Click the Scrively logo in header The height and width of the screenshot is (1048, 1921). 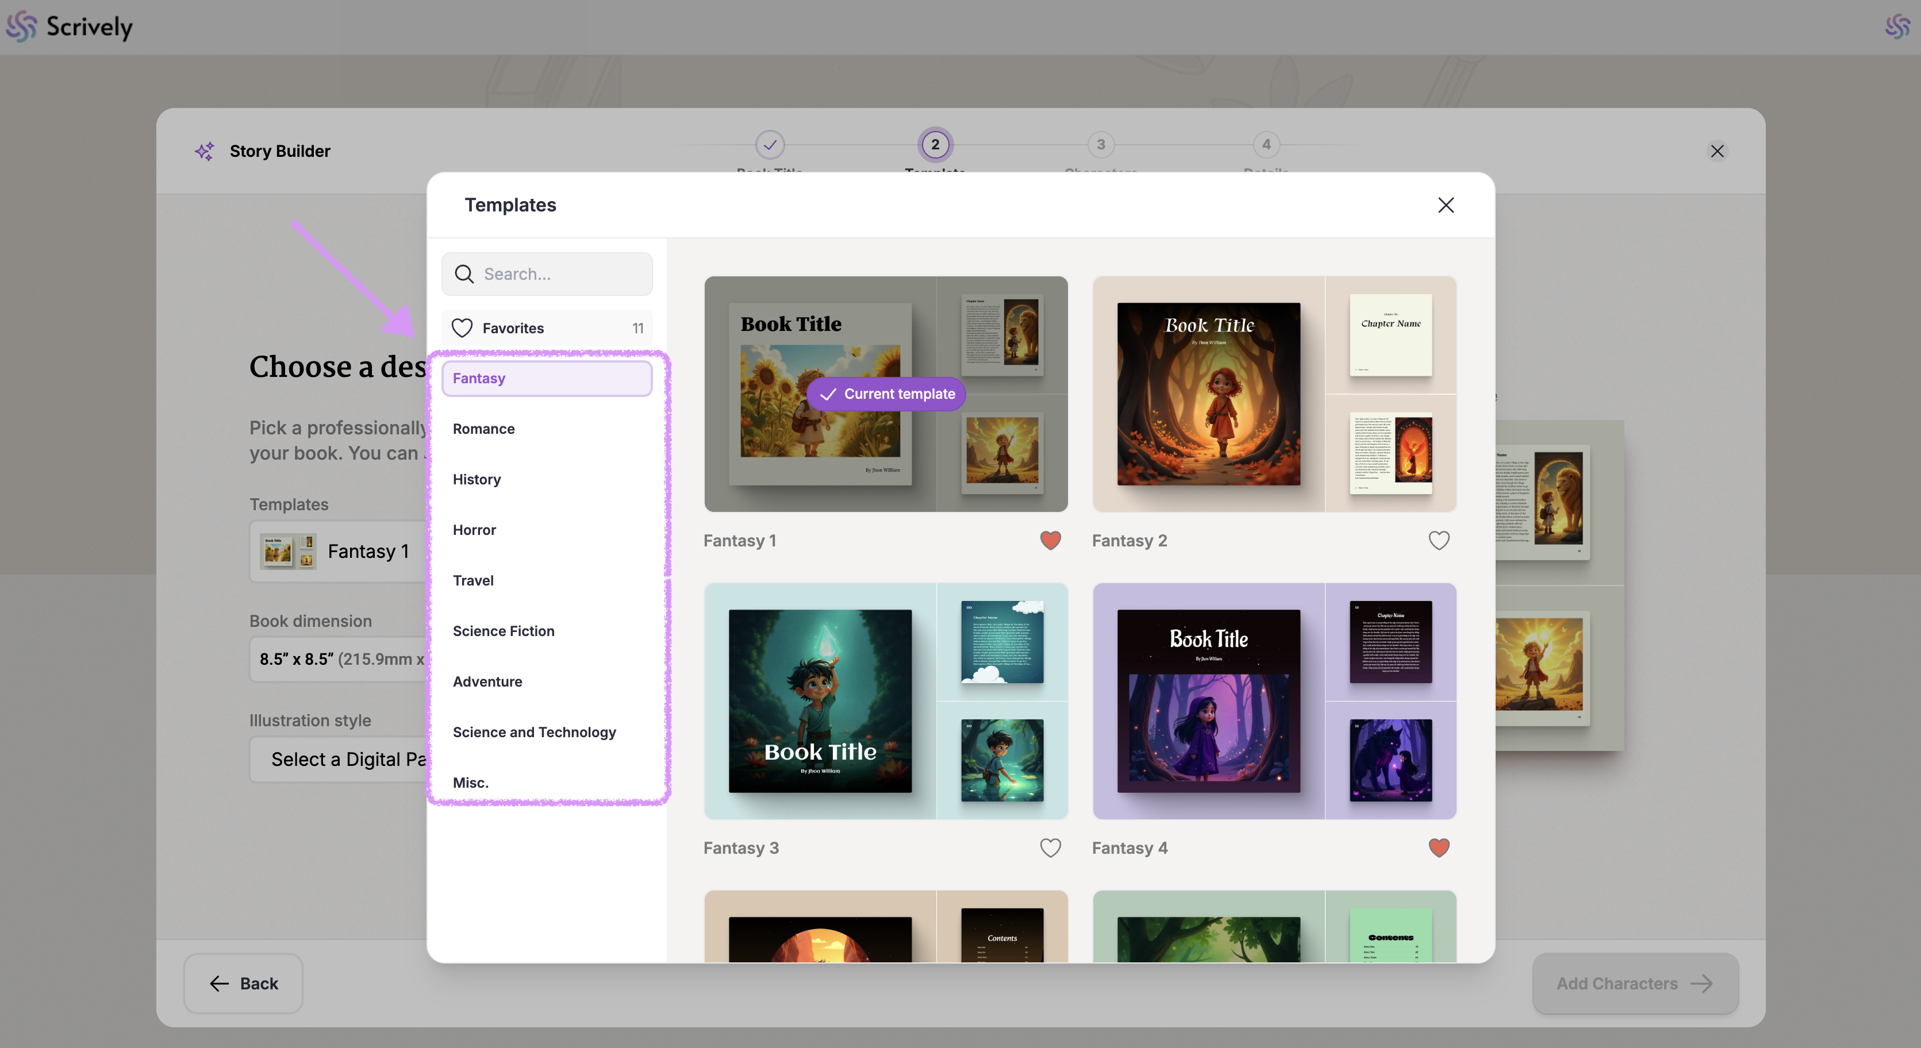pyautogui.click(x=70, y=27)
